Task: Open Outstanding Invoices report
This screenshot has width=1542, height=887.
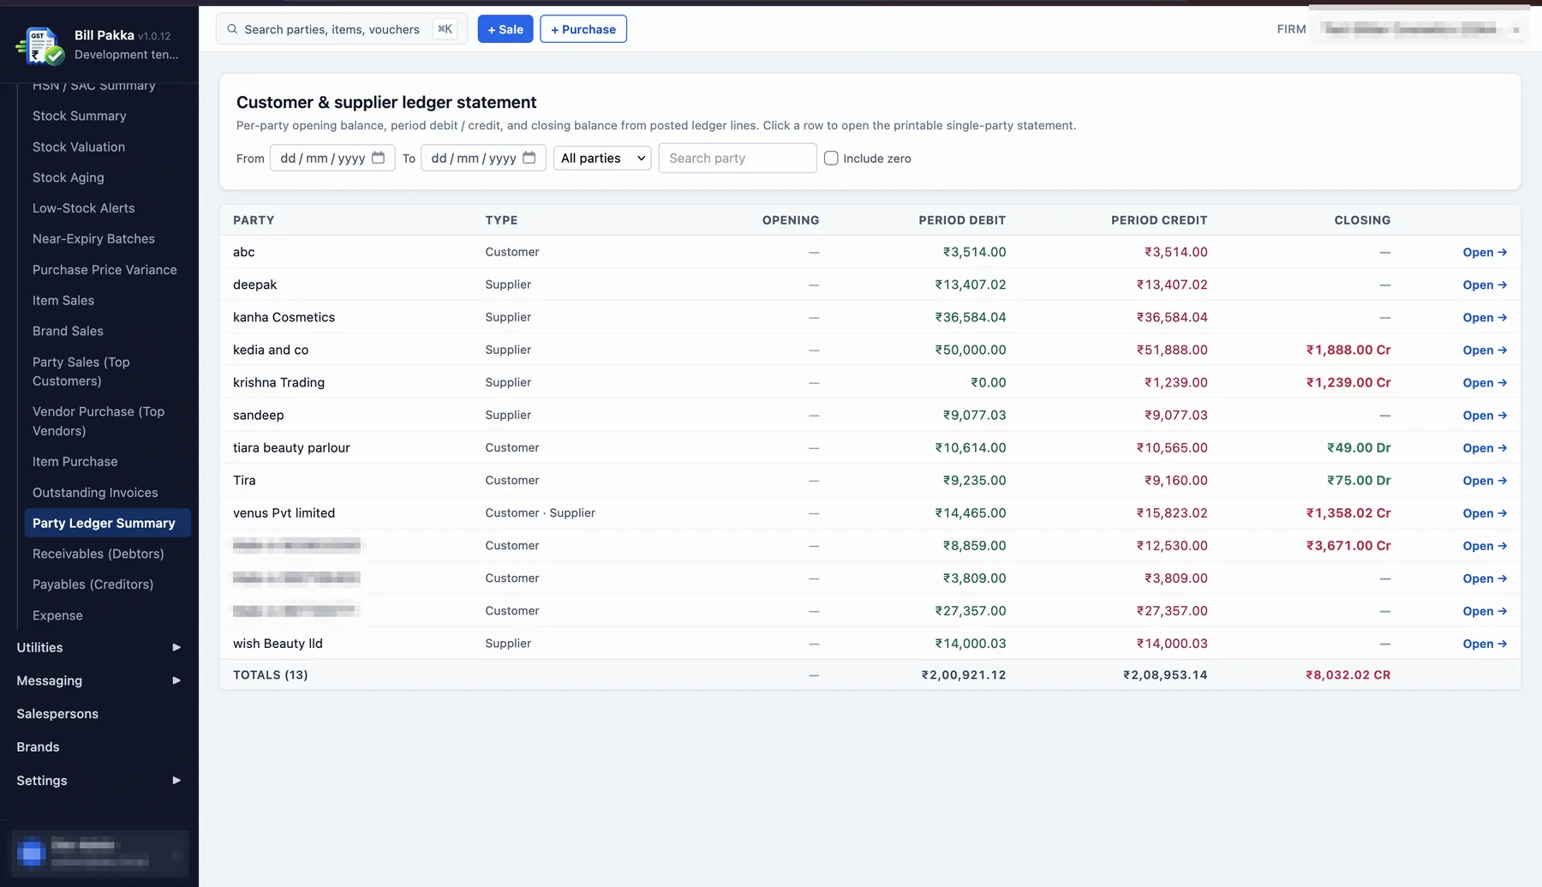Action: click(95, 493)
